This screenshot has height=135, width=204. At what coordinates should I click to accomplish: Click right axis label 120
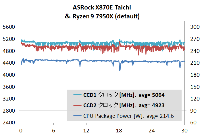[195, 99]
